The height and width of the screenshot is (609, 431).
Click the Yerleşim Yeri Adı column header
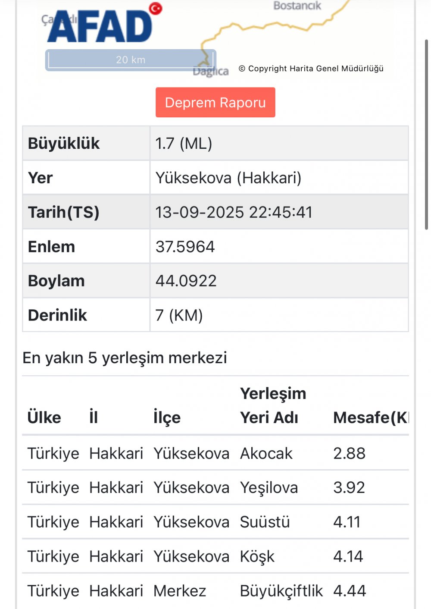[x=273, y=405]
